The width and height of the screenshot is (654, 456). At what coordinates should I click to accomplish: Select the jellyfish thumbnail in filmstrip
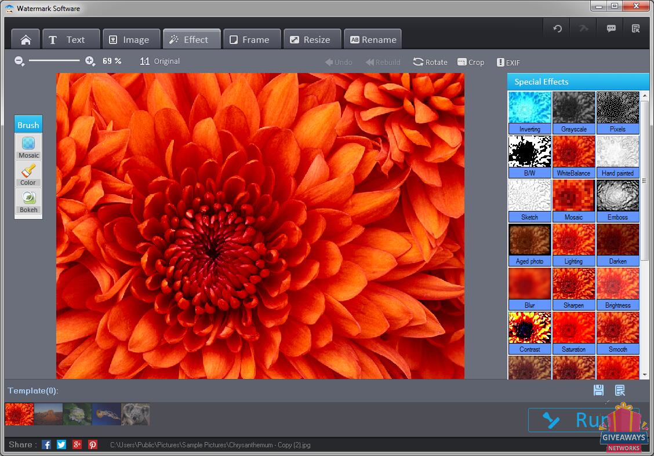tap(106, 414)
